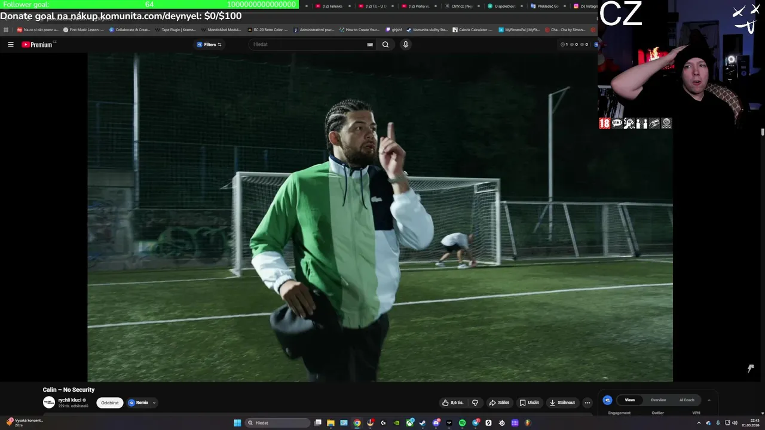Open the Windows Start menu
765x430 pixels.
(x=237, y=423)
